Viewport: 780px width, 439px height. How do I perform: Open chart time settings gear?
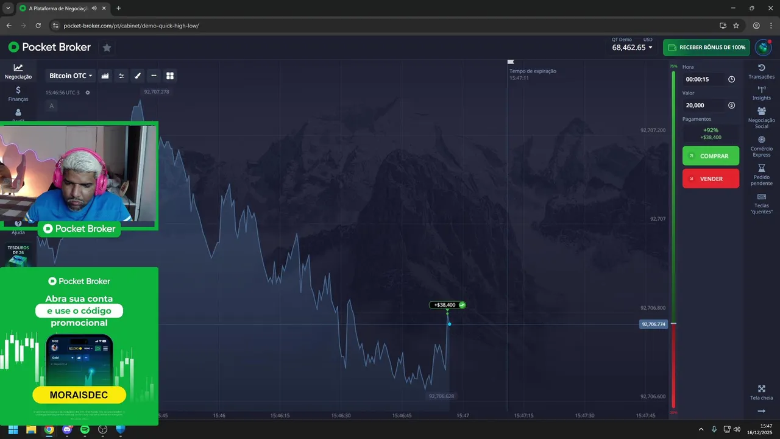pyautogui.click(x=88, y=93)
